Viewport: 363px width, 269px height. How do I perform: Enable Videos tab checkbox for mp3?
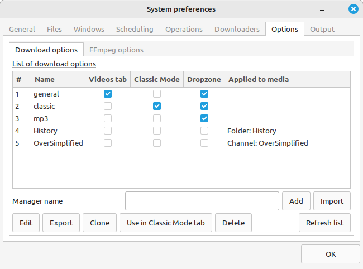click(x=108, y=118)
